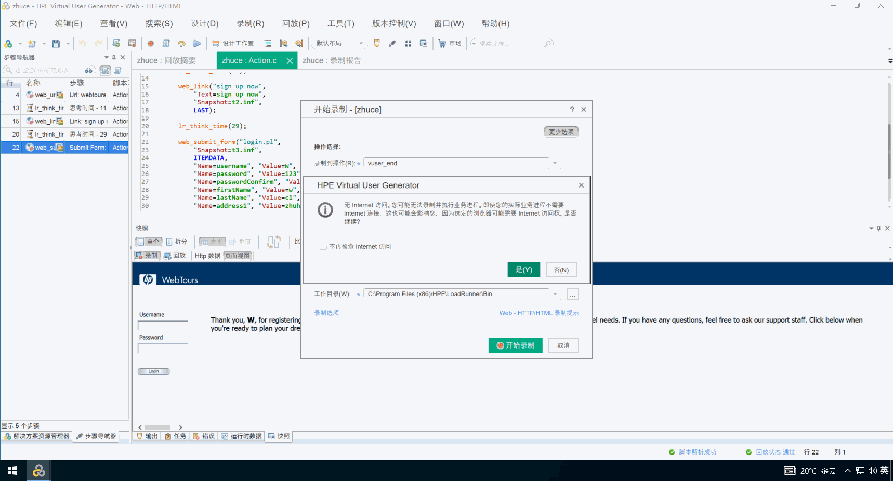Viewport: 893px width, 481px height.
Task: Click the working directory browse (...) button
Action: 572,295
